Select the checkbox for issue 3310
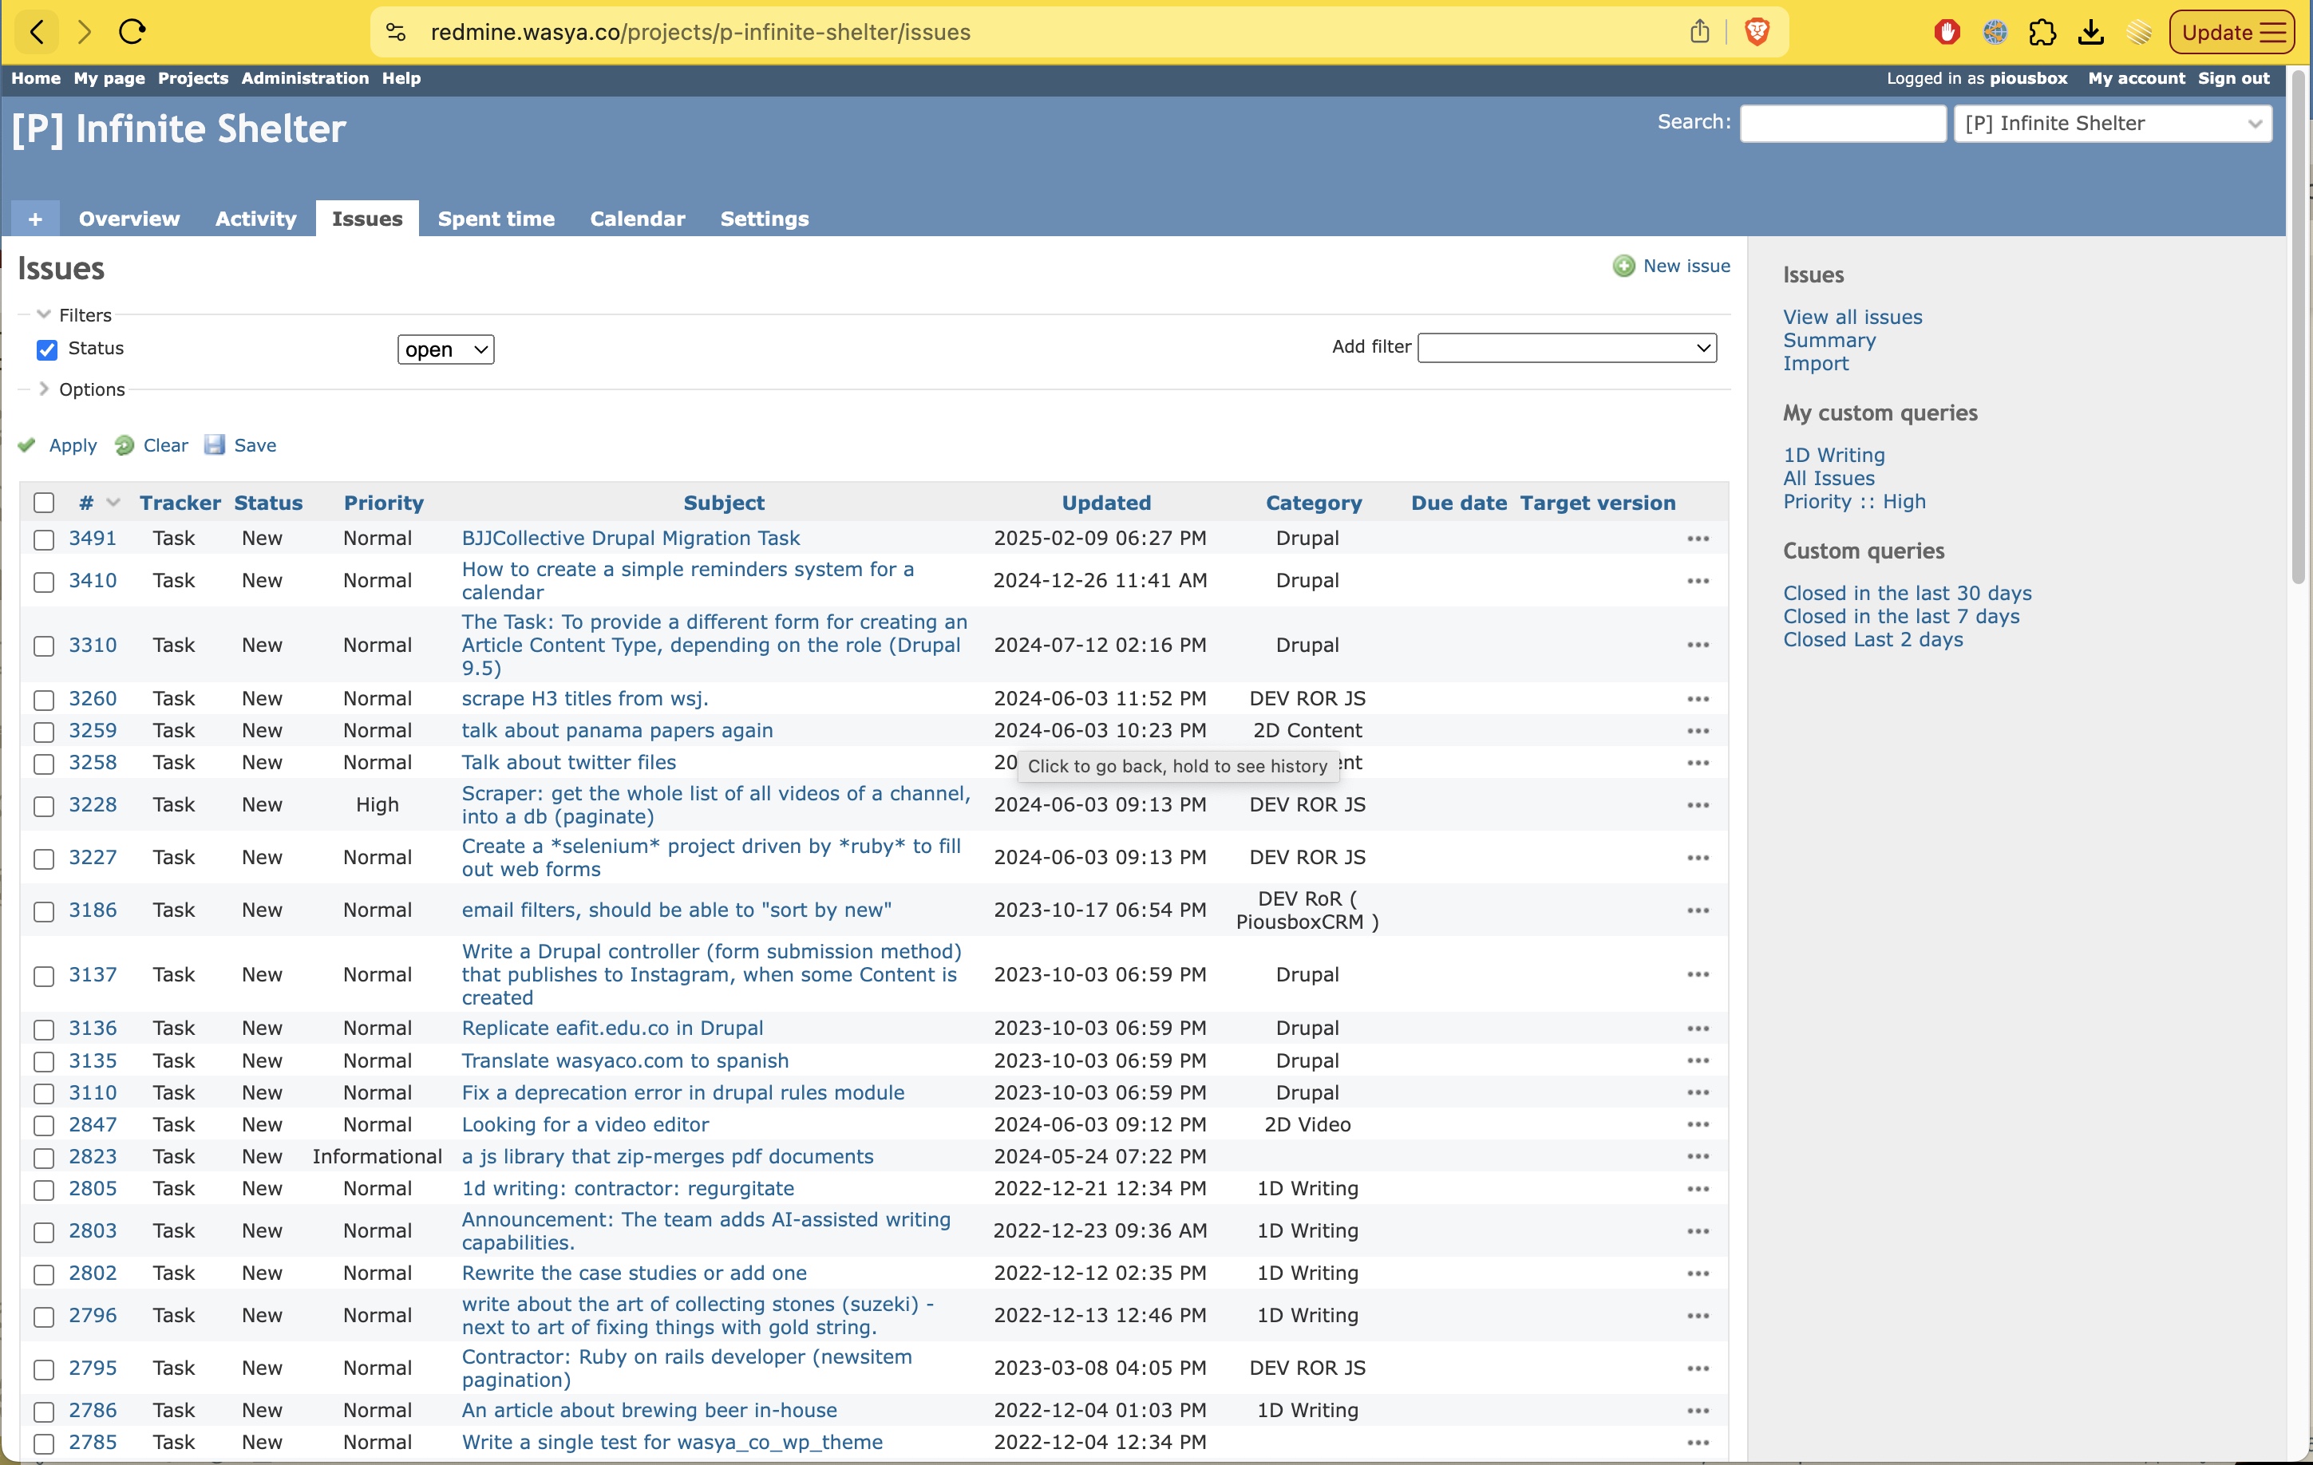Image resolution: width=2313 pixels, height=1465 pixels. tap(43, 646)
